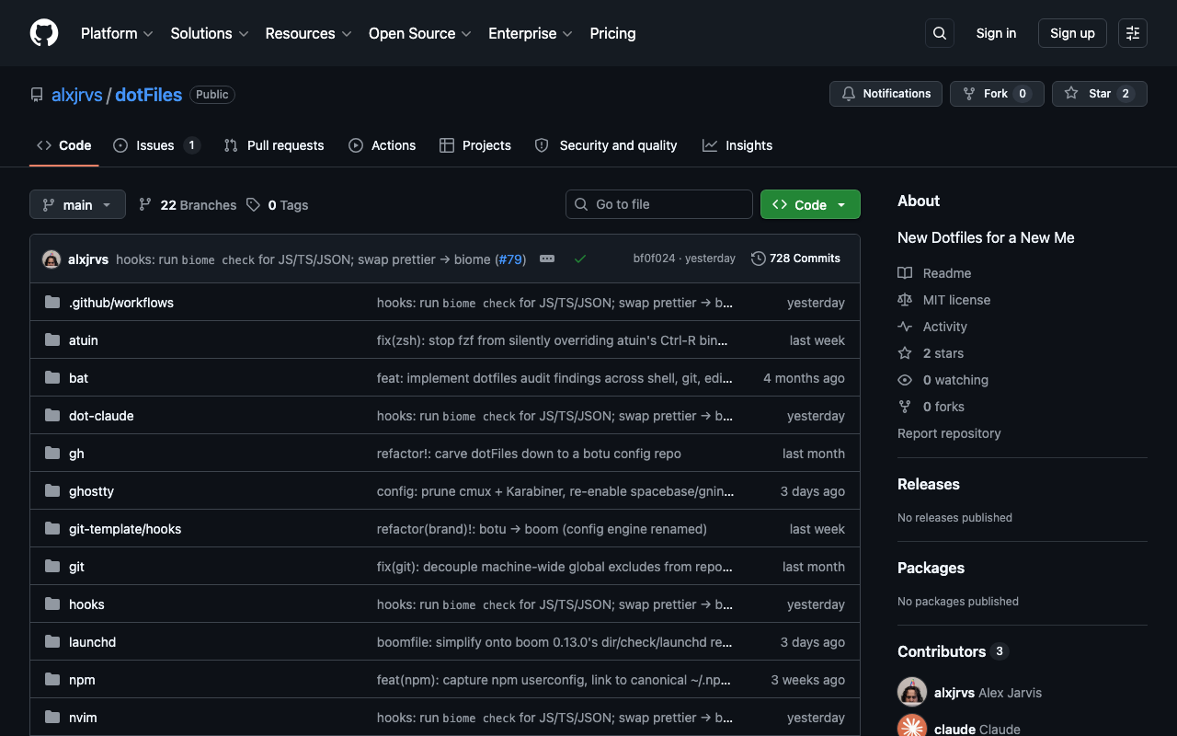The image size is (1177, 736).
Task: Open the 22 Branches link
Action: [188, 204]
